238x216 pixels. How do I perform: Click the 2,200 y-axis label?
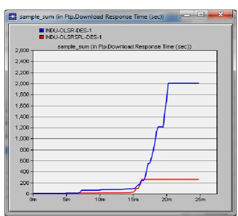coord(22,73)
